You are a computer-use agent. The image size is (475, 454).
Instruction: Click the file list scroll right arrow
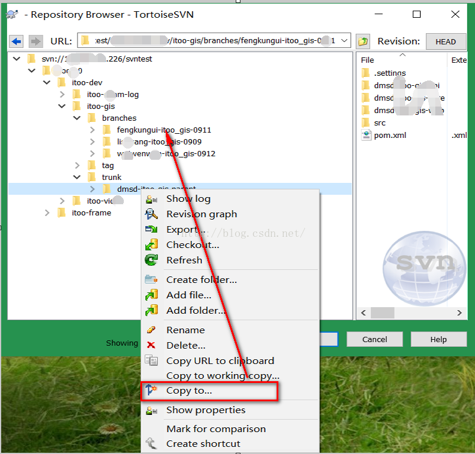tap(460, 313)
